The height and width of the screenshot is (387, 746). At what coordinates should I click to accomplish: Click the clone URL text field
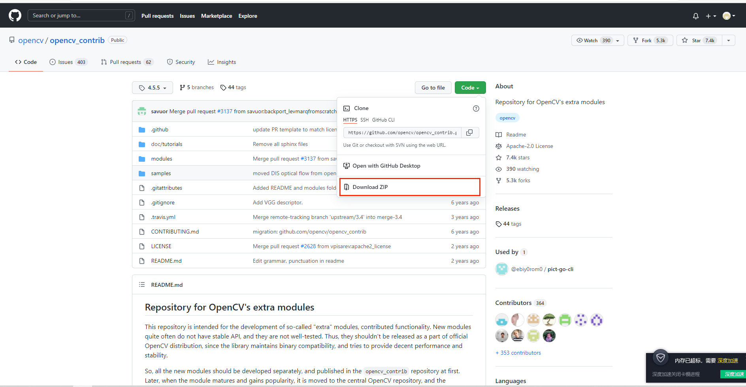click(x=402, y=133)
